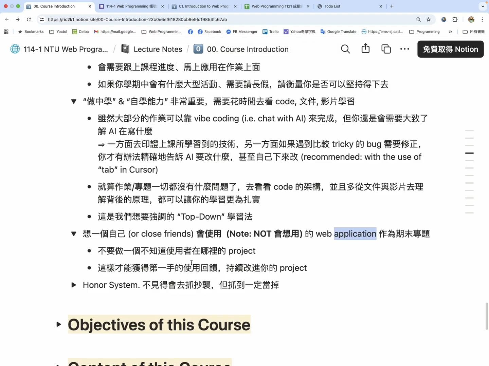This screenshot has width=489, height=366.
Task: Expand the Honor System toggle
Action: coord(74,285)
